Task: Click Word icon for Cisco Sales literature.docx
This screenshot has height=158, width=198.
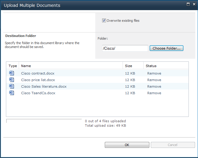Action: click(12, 86)
